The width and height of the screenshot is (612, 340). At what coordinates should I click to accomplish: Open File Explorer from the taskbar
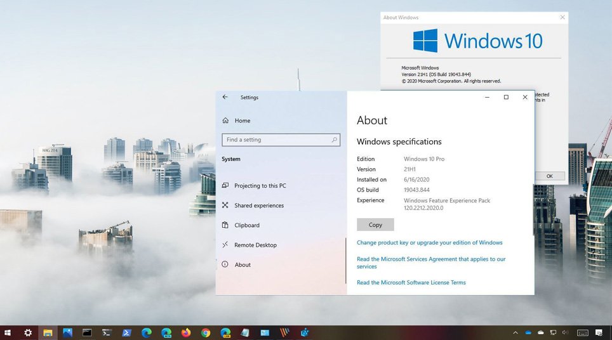point(48,332)
